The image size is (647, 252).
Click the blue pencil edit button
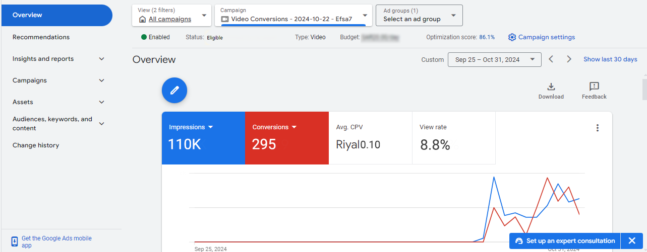(174, 91)
